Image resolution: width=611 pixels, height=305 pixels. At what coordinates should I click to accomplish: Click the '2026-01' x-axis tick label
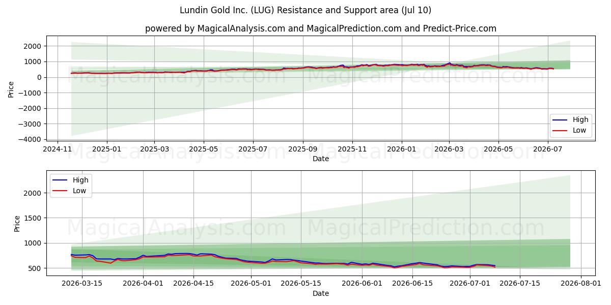click(x=401, y=149)
